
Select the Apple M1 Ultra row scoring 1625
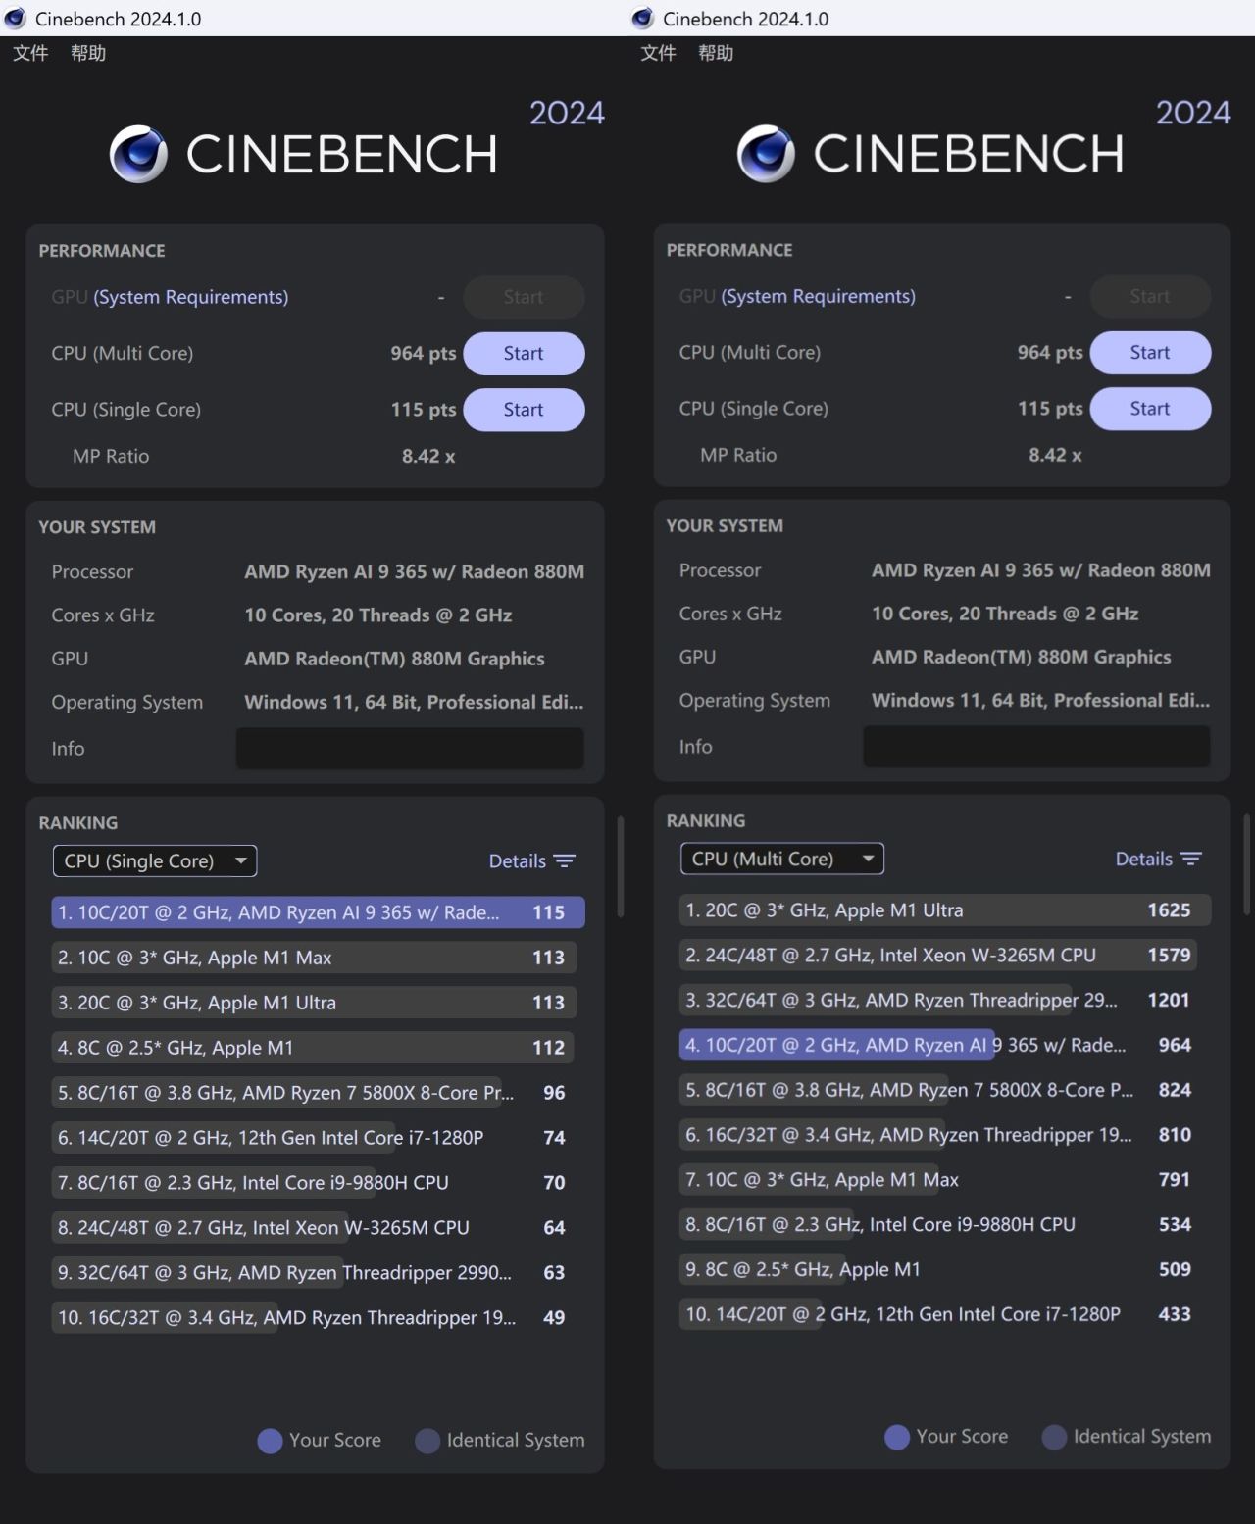945,910
